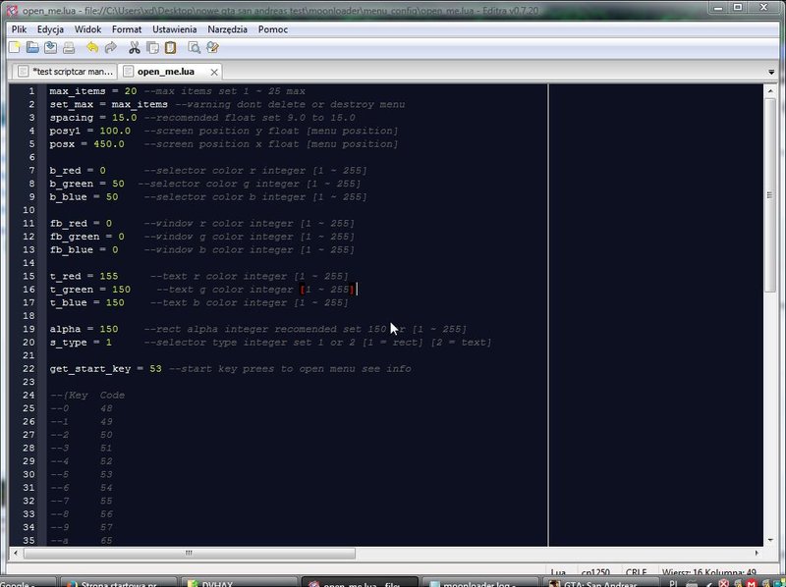Open the Edycja menu
Screen dimensions: 786x587
pos(50,29)
